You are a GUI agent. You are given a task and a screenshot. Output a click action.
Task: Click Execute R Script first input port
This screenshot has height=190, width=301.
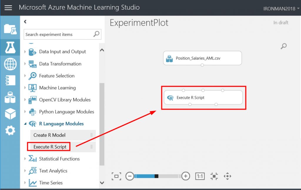(183, 90)
